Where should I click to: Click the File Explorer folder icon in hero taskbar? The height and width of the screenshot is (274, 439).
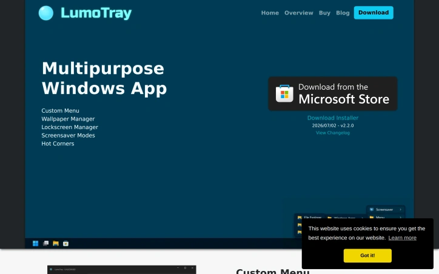(x=56, y=243)
